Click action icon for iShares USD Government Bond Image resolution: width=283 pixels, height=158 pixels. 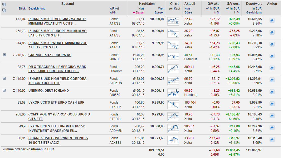(272, 140)
